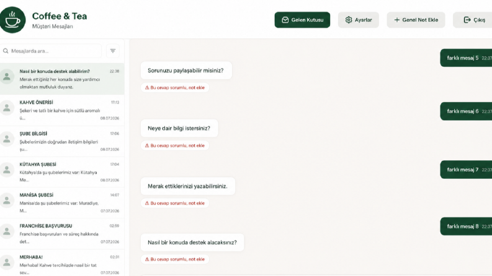Open the MERHABA! conversation
This screenshot has height=276, width=492.
(62, 263)
